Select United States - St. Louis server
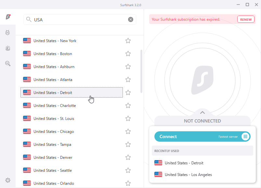The width and height of the screenshot is (261, 188). 72,118
